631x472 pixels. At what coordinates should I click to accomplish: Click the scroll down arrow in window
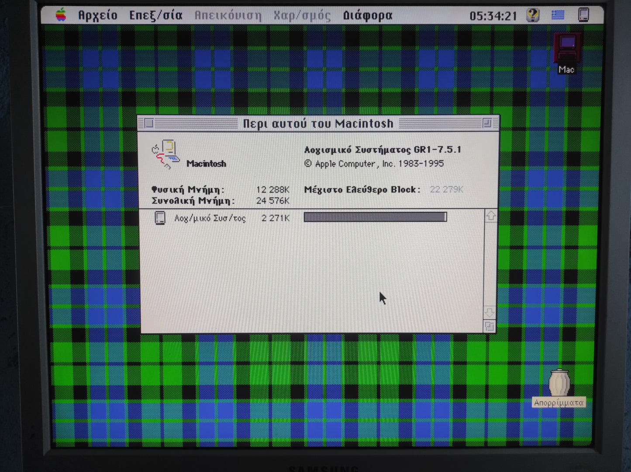click(490, 313)
